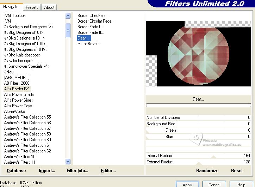Select the AlphaWorks category

point(14,111)
